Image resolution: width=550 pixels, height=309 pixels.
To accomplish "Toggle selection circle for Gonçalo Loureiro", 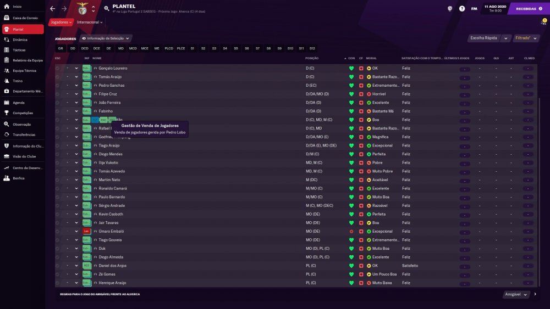I will click(x=57, y=68).
